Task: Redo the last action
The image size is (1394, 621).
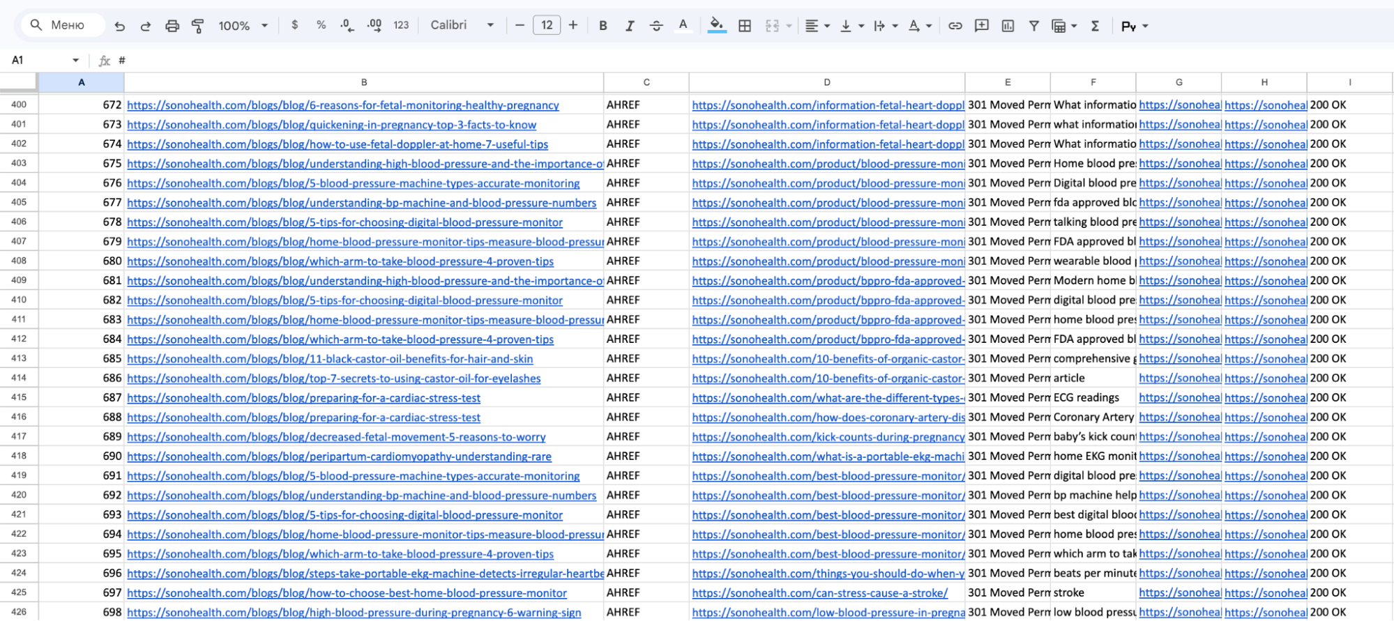Action: pos(146,26)
